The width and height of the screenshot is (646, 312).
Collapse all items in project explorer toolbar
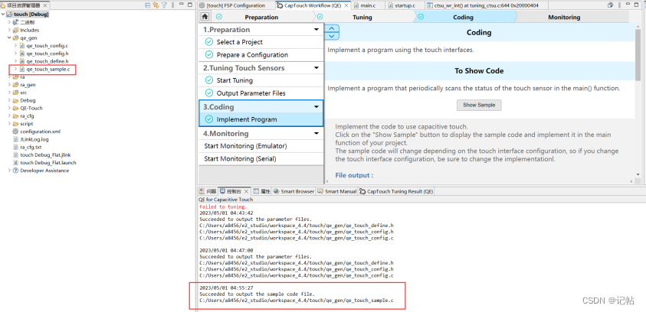click(147, 5)
